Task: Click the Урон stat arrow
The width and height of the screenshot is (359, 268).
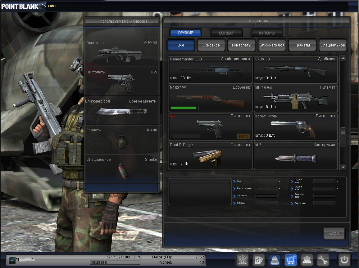Action: point(234,182)
